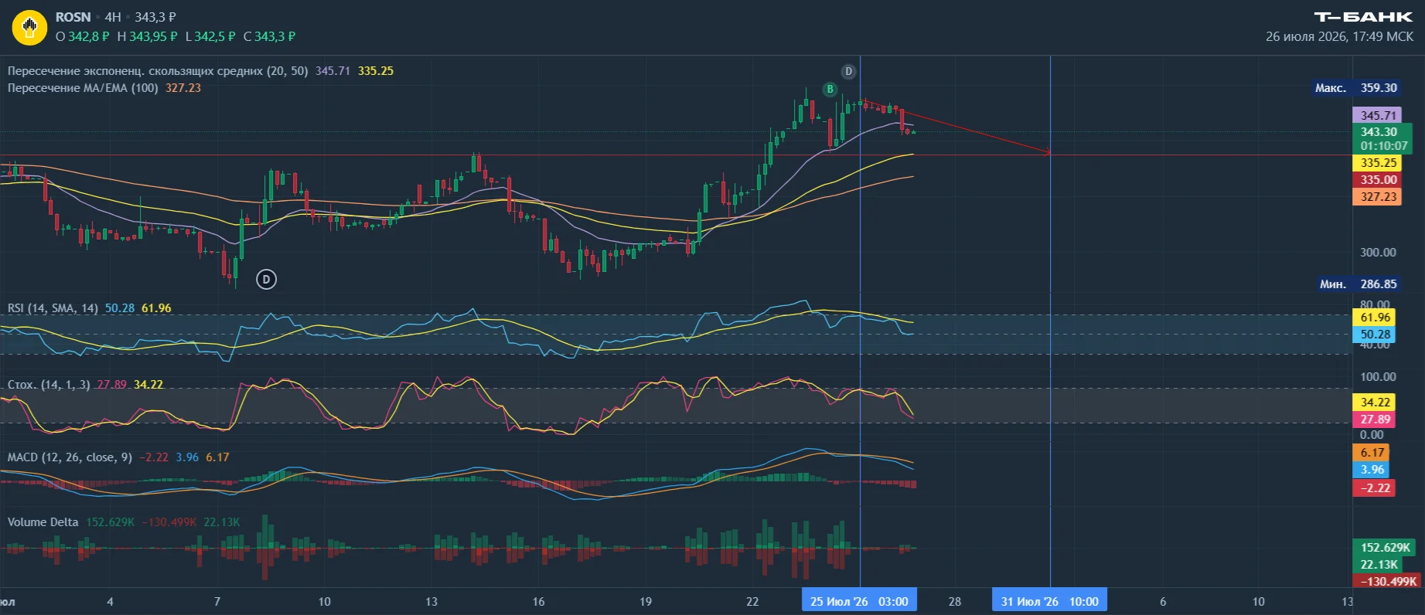This screenshot has width=1425, height=615.
Task: Click the stochastic 27.89 axis label
Action: [1375, 420]
